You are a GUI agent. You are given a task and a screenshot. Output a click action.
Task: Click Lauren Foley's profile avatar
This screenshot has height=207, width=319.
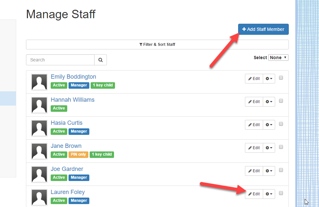(x=39, y=197)
